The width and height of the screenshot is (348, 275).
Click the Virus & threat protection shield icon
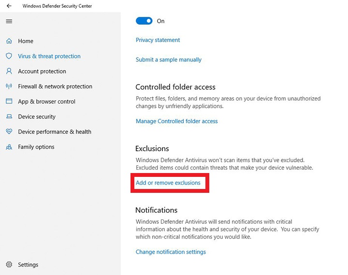point(9,56)
